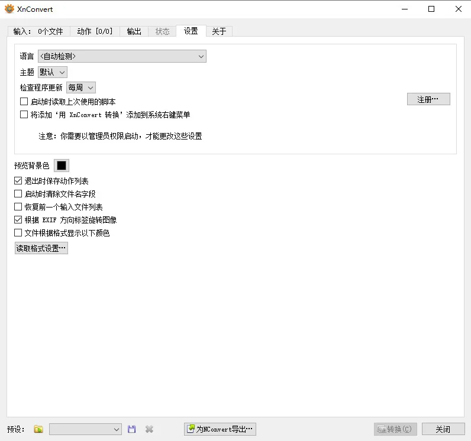
Task: Click the 注册… button
Action: point(428,99)
